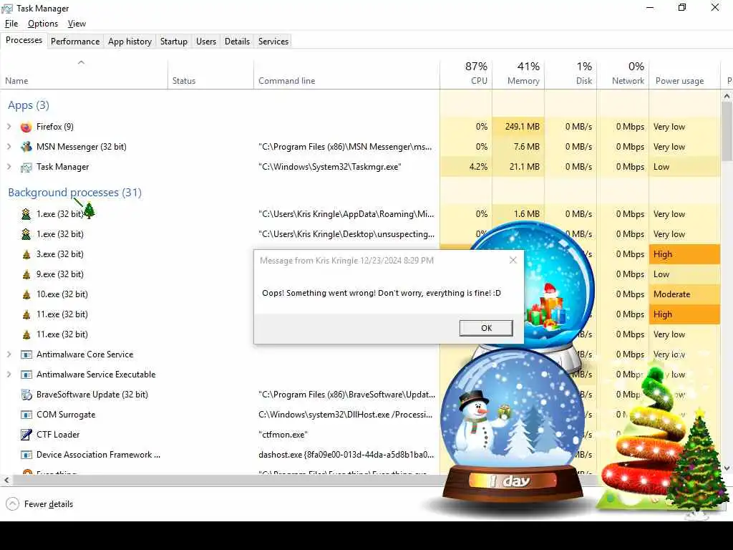The height and width of the screenshot is (550, 733).
Task: Select the Processes tab
Action: tap(24, 40)
